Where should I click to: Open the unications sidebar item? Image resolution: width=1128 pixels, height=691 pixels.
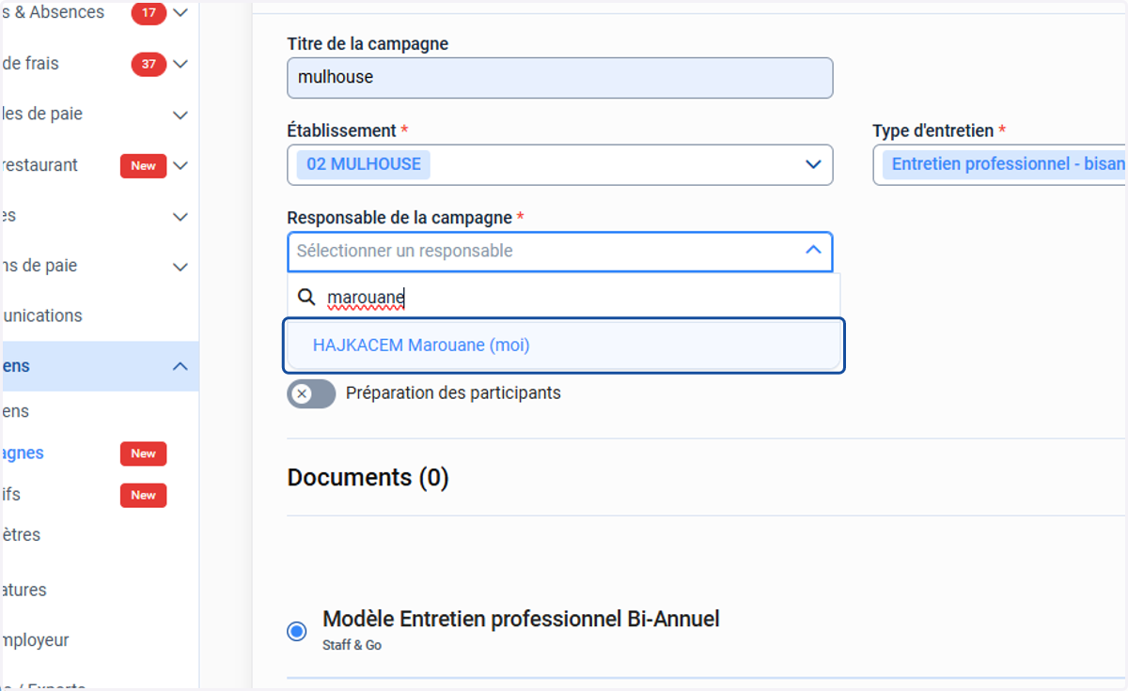click(x=41, y=315)
